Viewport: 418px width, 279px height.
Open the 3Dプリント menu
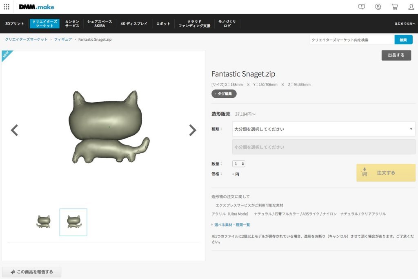coord(15,24)
